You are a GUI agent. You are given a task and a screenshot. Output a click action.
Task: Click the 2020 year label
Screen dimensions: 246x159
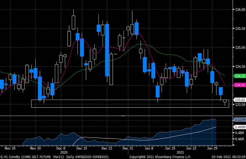click(64, 152)
